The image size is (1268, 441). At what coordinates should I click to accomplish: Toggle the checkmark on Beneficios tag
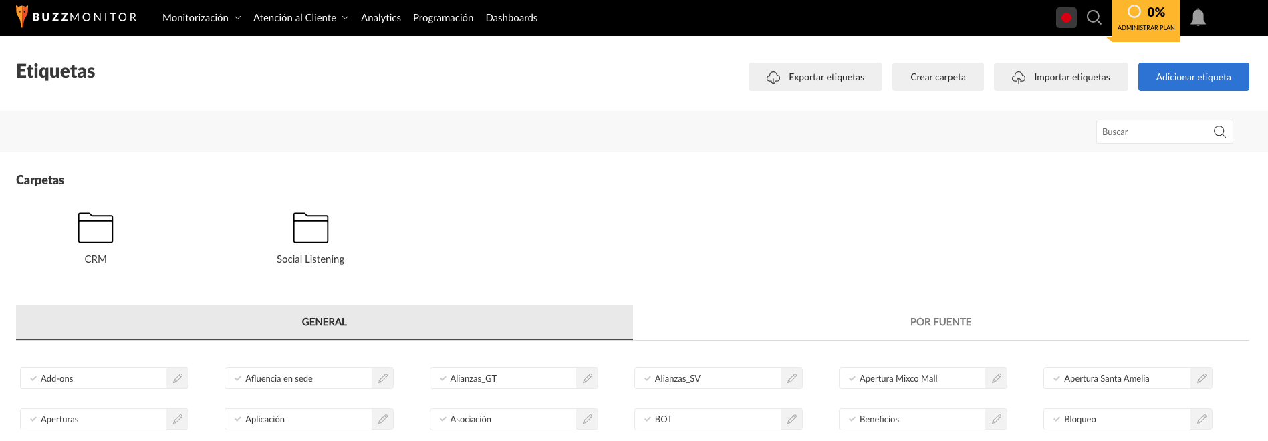pos(852,419)
